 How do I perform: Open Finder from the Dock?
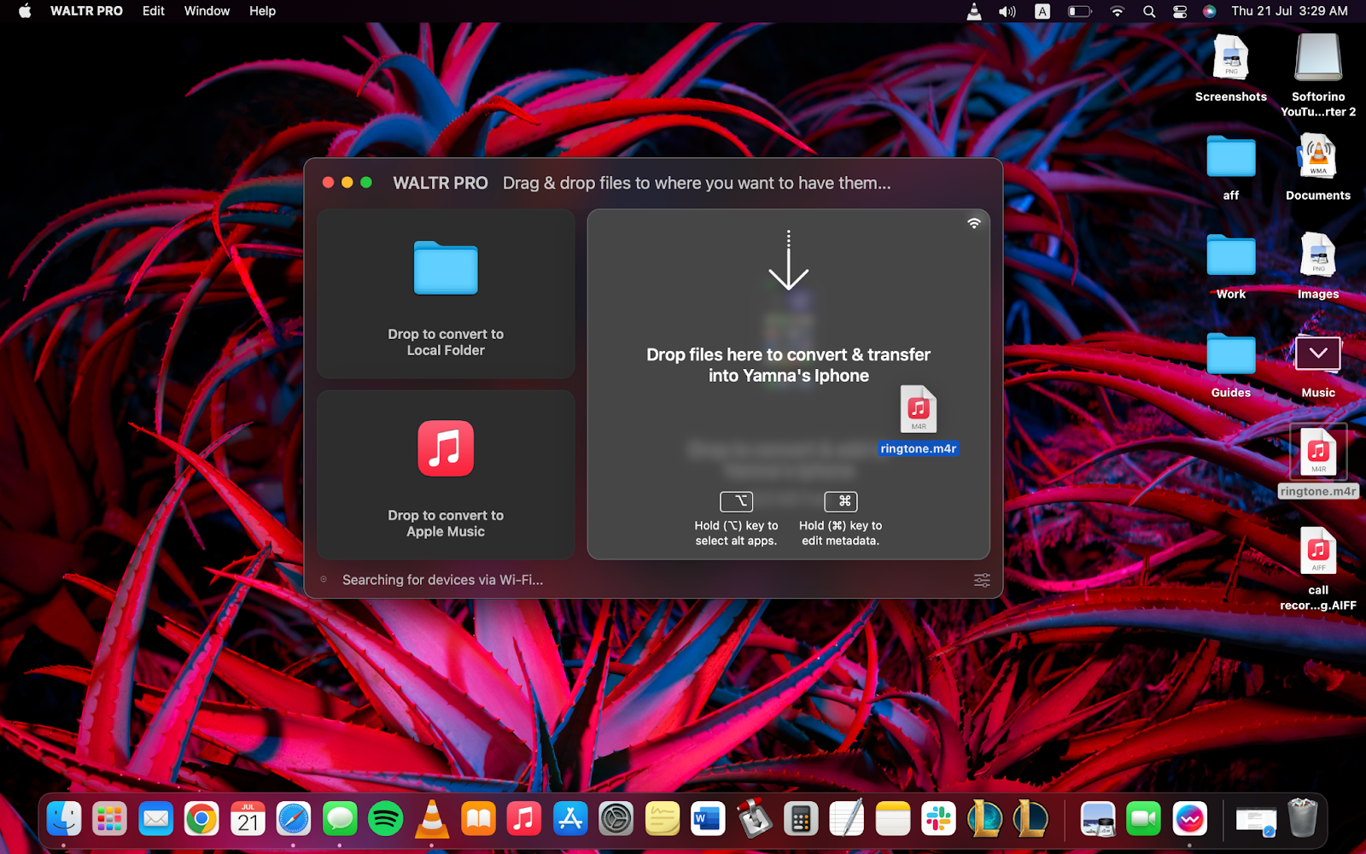pyautogui.click(x=64, y=820)
